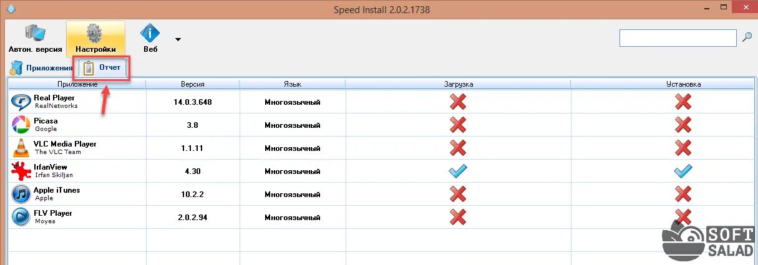Click IrfanView install success checkmark
This screenshot has width=758, height=265.
[683, 171]
